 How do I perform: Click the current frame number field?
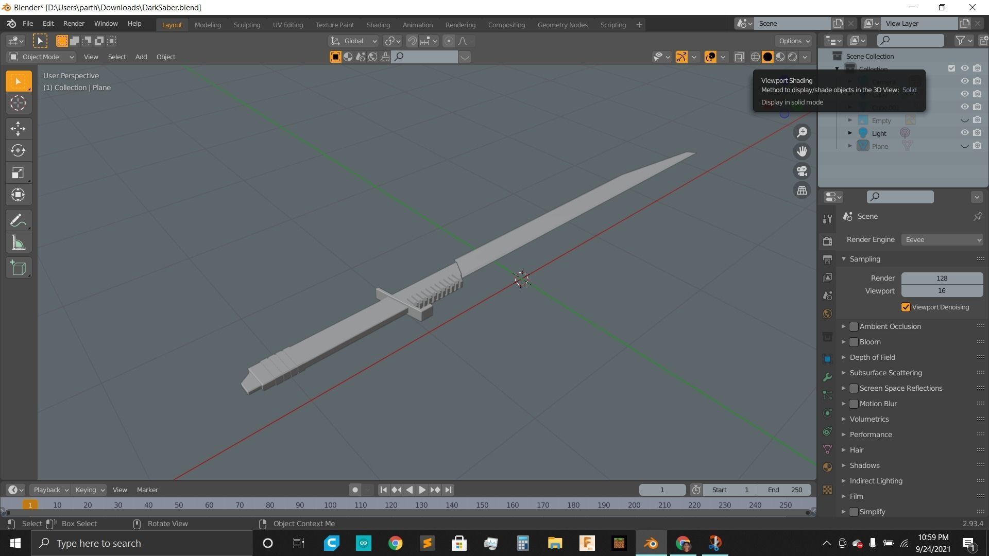tap(662, 490)
